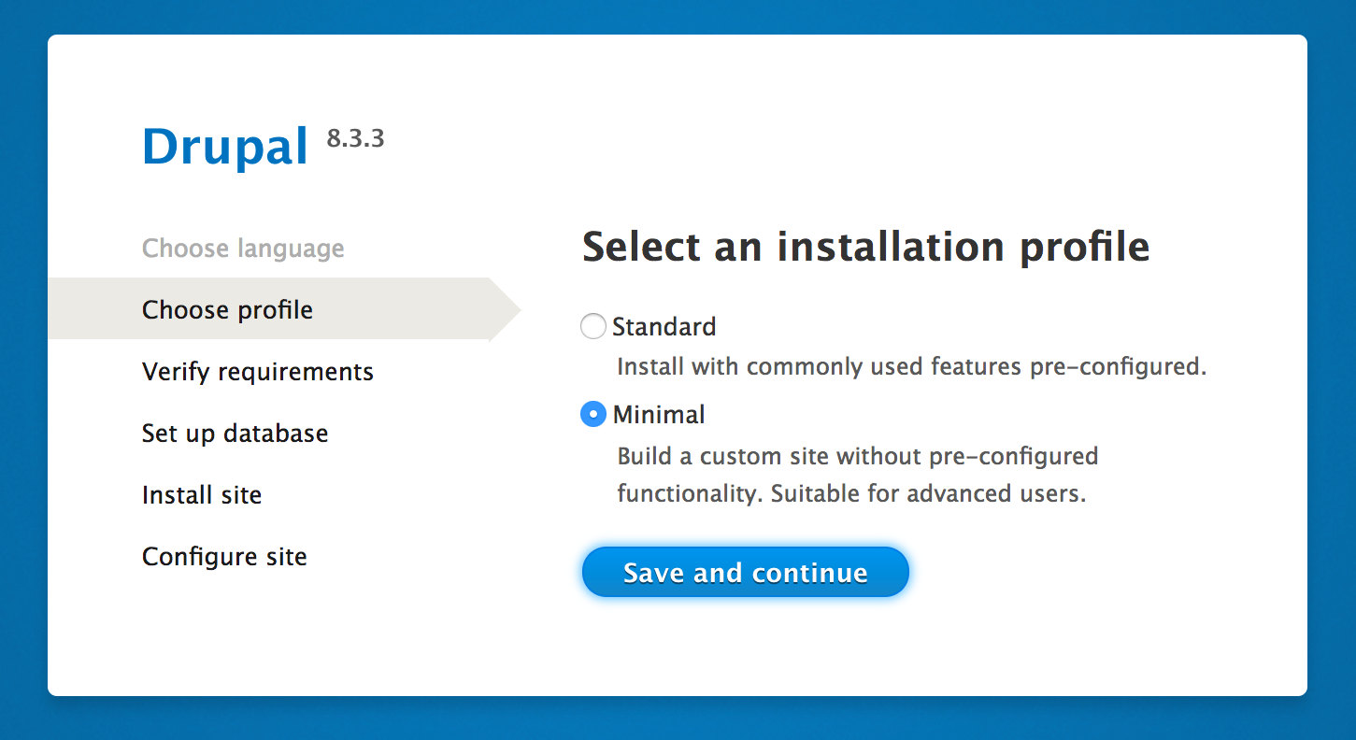This screenshot has width=1356, height=740.
Task: Click the blank white area below Configure site
Action: [280, 635]
